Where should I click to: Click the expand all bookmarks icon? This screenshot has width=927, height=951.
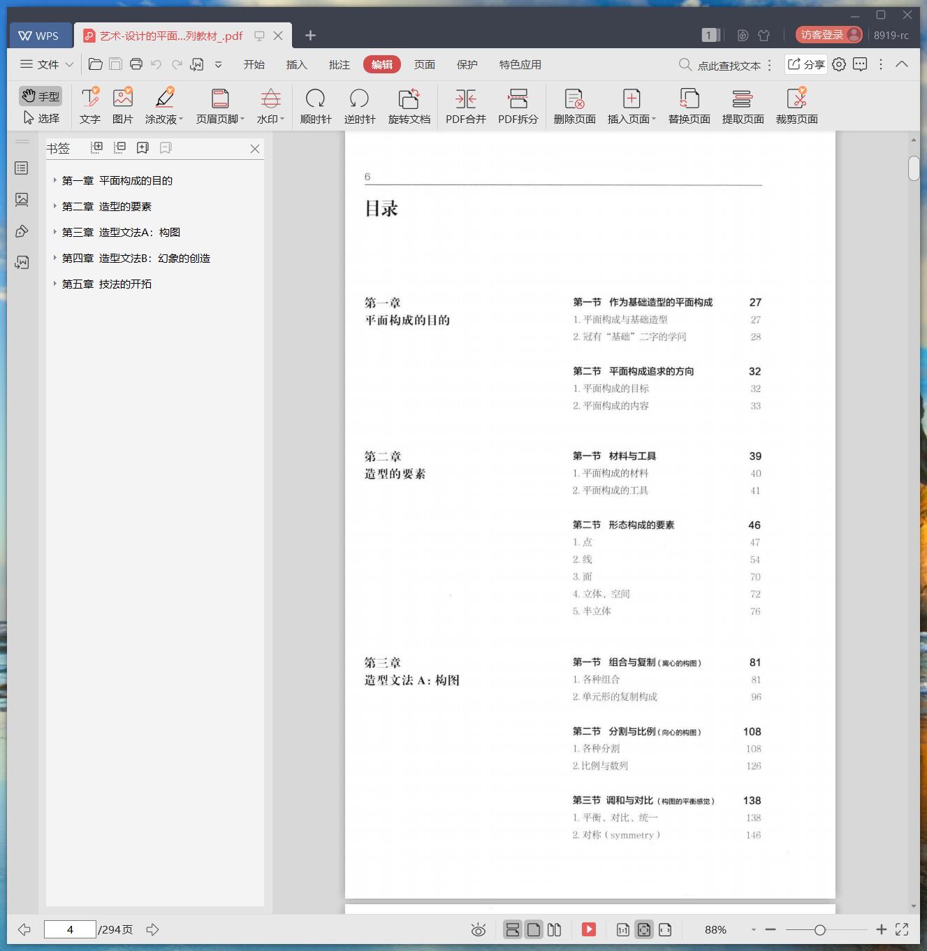pyautogui.click(x=97, y=147)
